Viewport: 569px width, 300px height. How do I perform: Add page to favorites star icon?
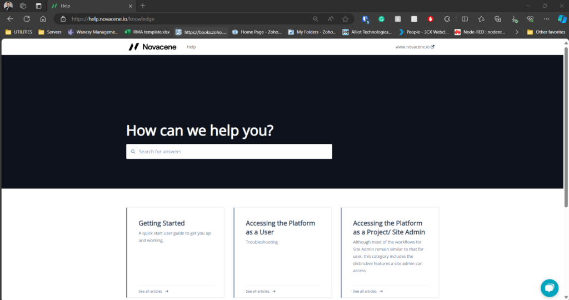[345, 19]
